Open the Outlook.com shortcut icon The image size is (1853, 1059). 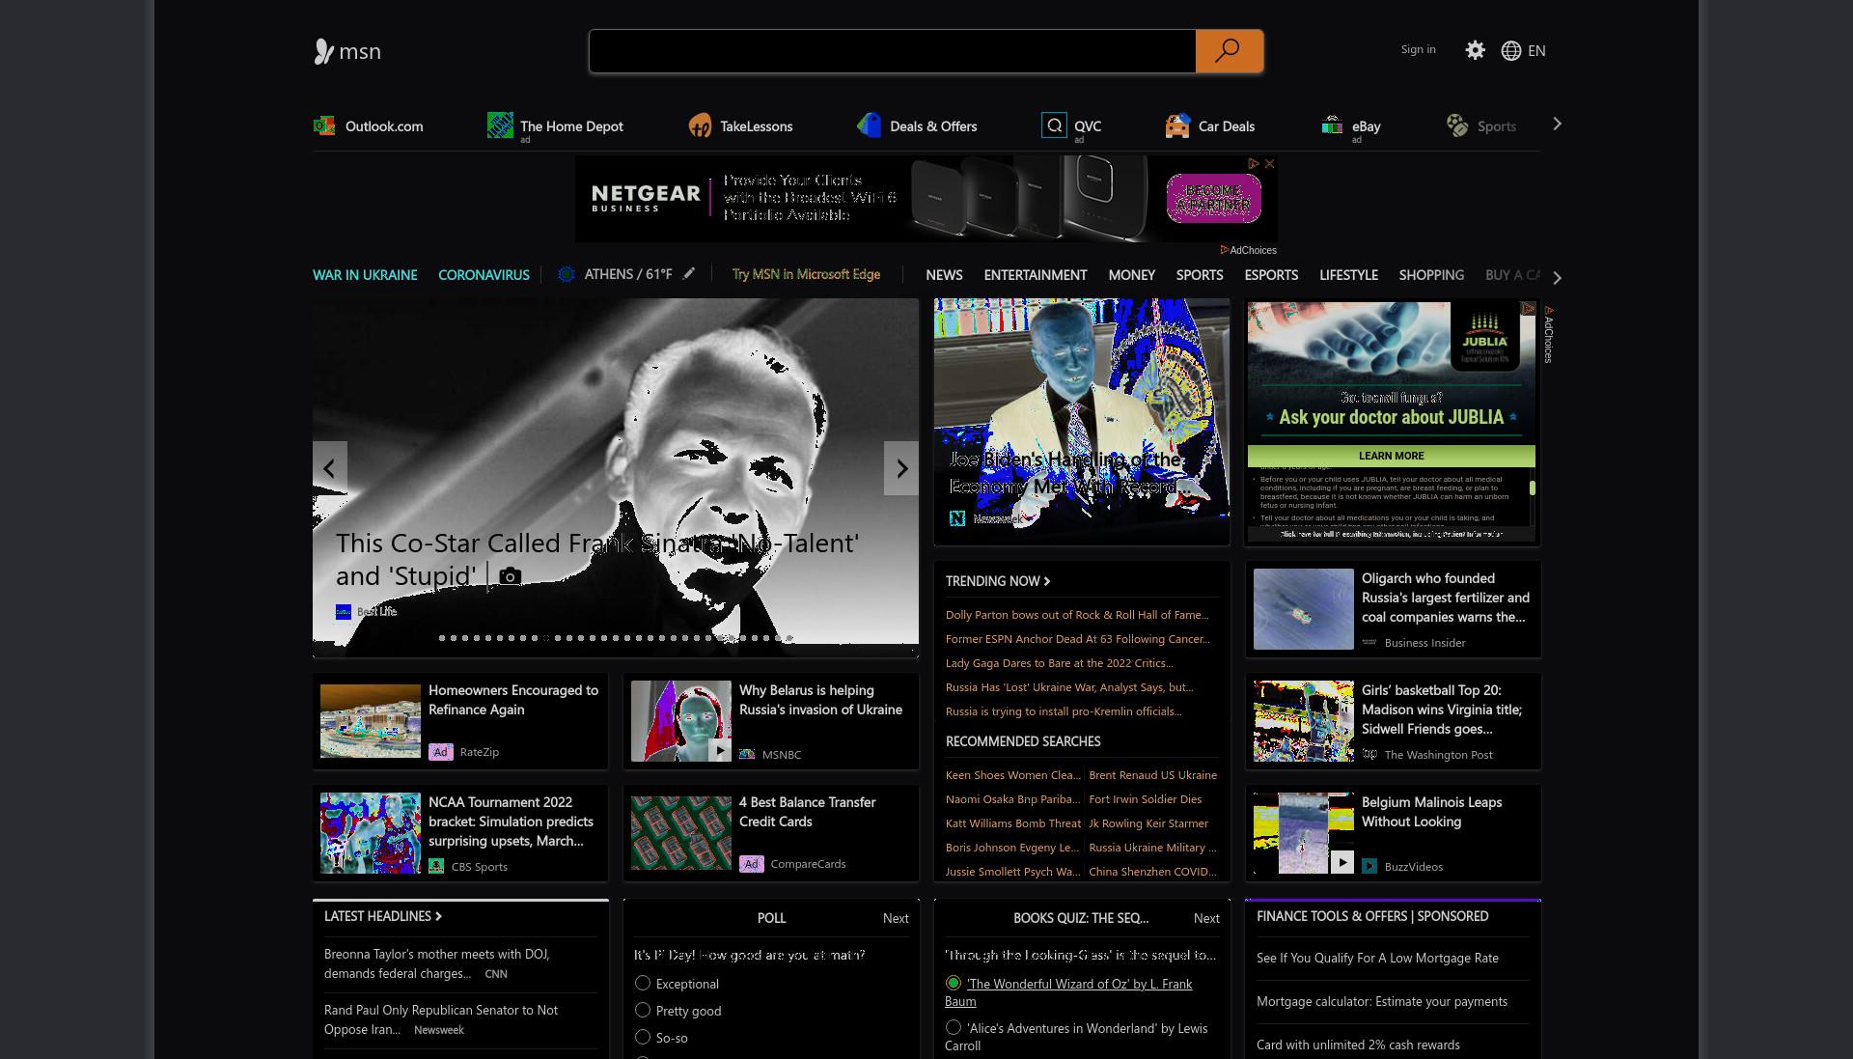coord(324,125)
